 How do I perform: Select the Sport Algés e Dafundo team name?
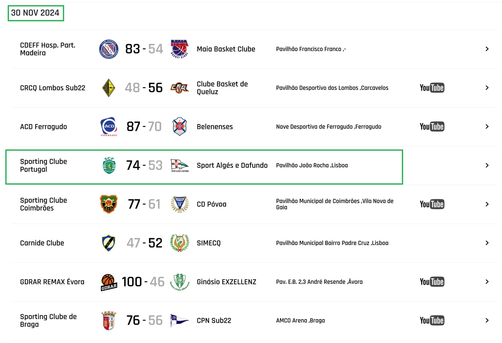click(232, 165)
